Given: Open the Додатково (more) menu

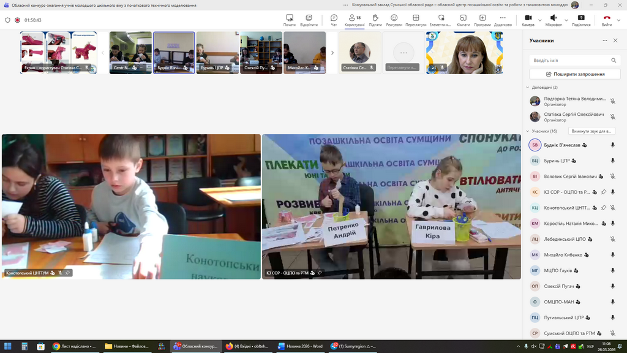Looking at the screenshot, I should pos(503,20).
